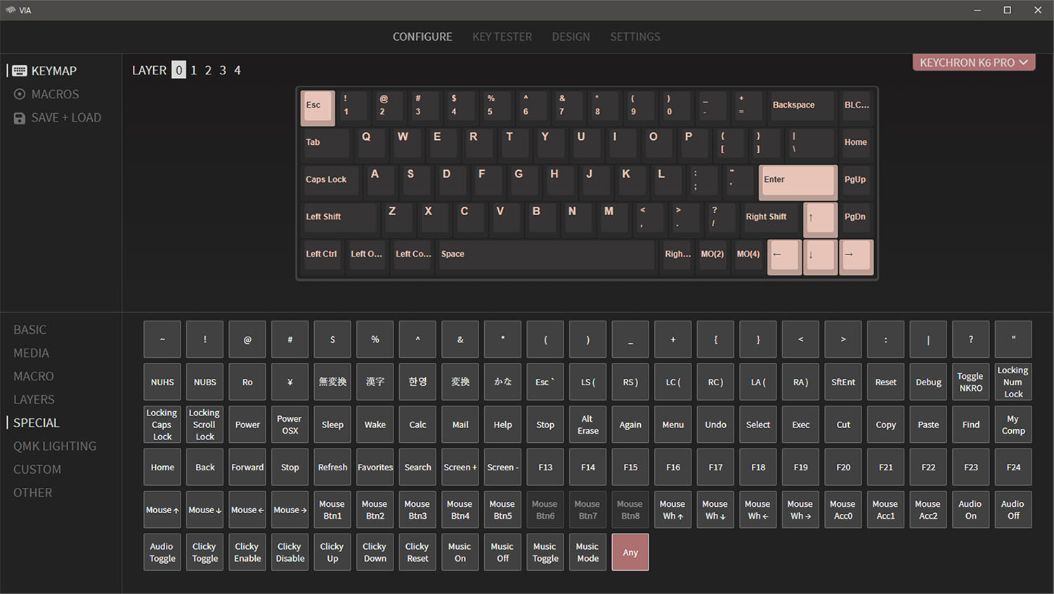Select the Any keycode button

pos(630,552)
